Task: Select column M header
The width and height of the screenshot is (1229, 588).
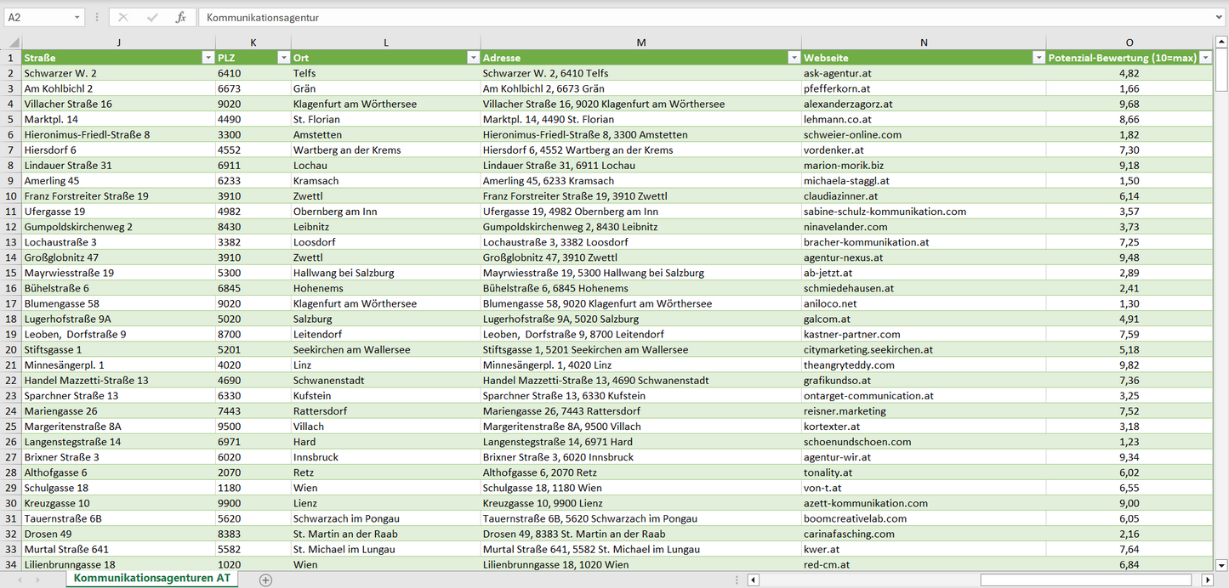Action: [x=640, y=42]
